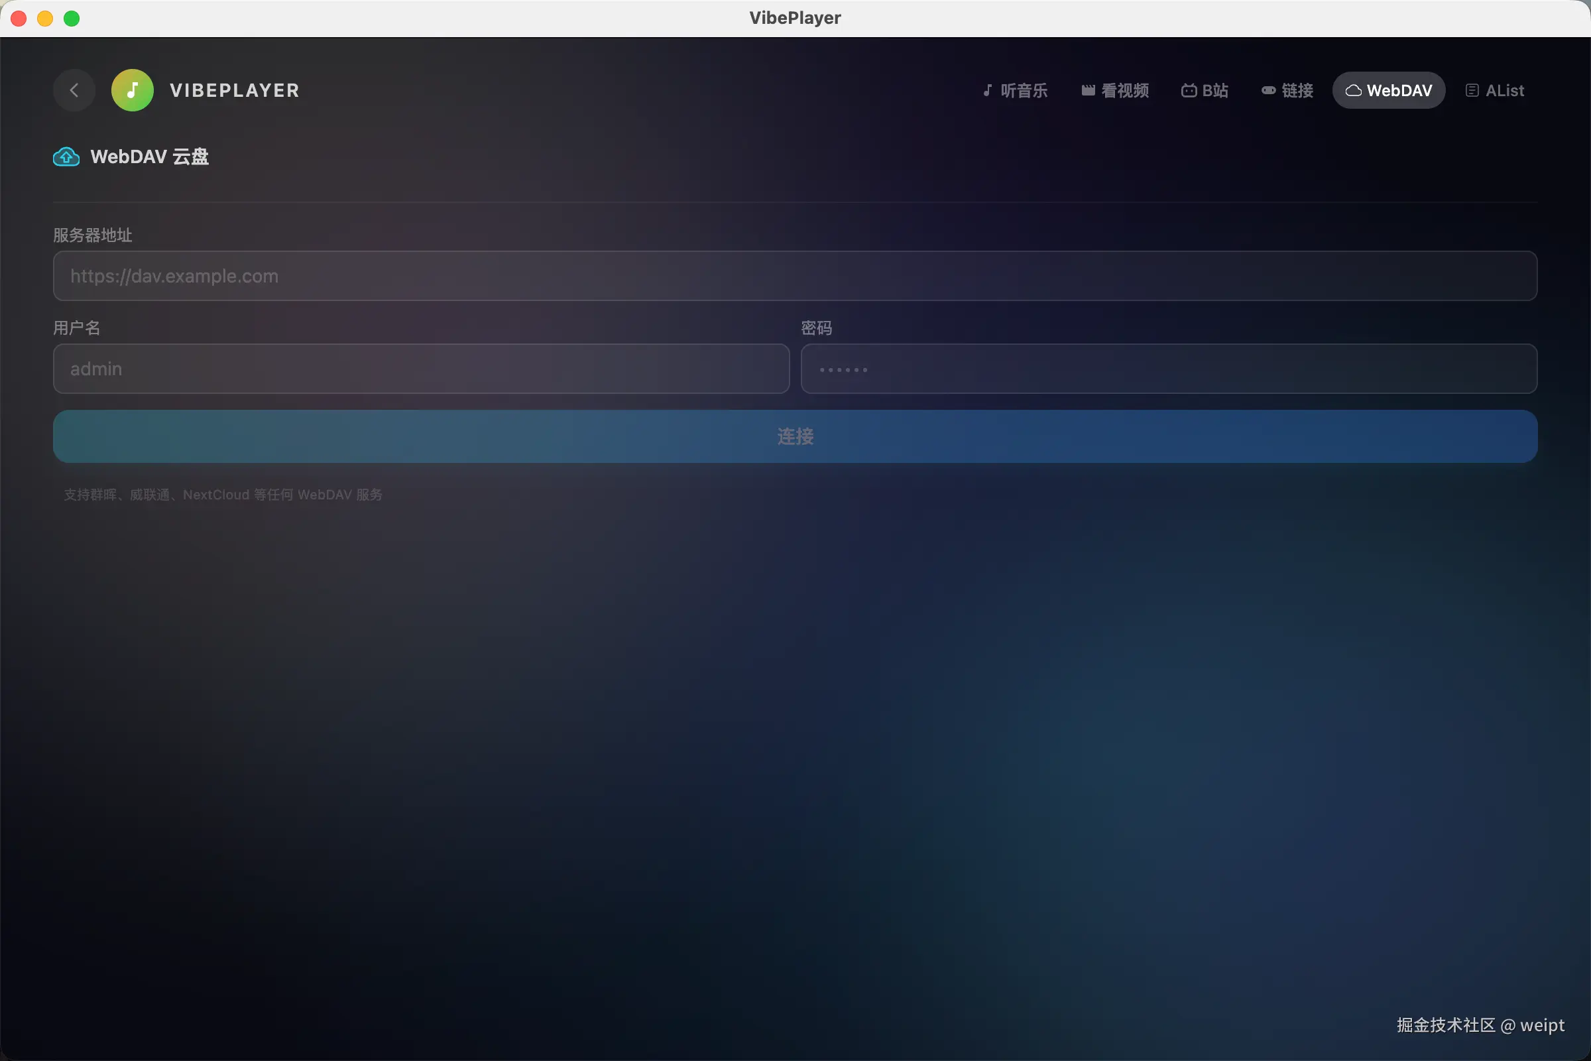Click the VIBEPLAYER brand text

pyautogui.click(x=235, y=90)
